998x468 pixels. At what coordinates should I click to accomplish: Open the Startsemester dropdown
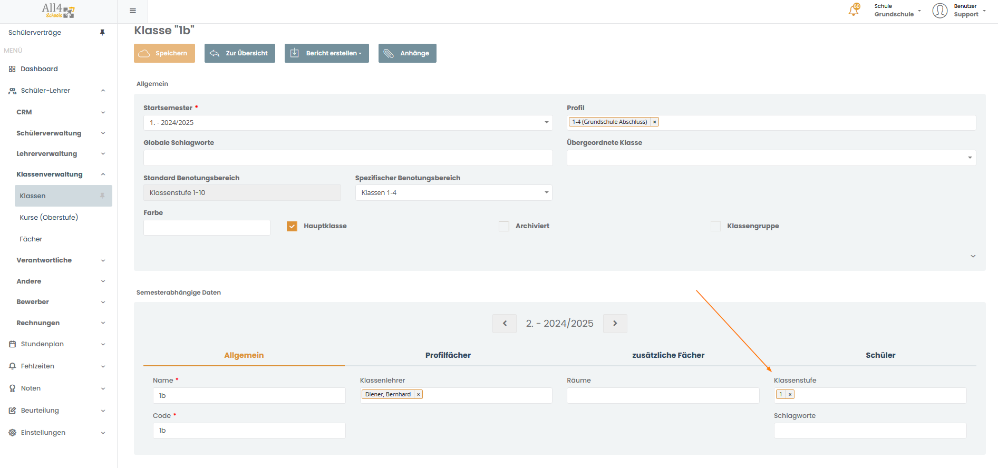[348, 123]
